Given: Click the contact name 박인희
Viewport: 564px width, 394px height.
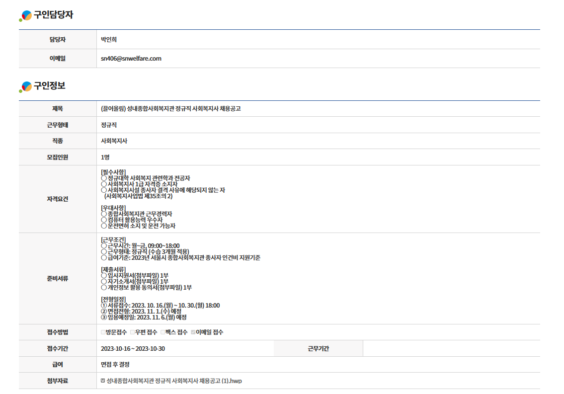Looking at the screenshot, I should click(x=109, y=40).
